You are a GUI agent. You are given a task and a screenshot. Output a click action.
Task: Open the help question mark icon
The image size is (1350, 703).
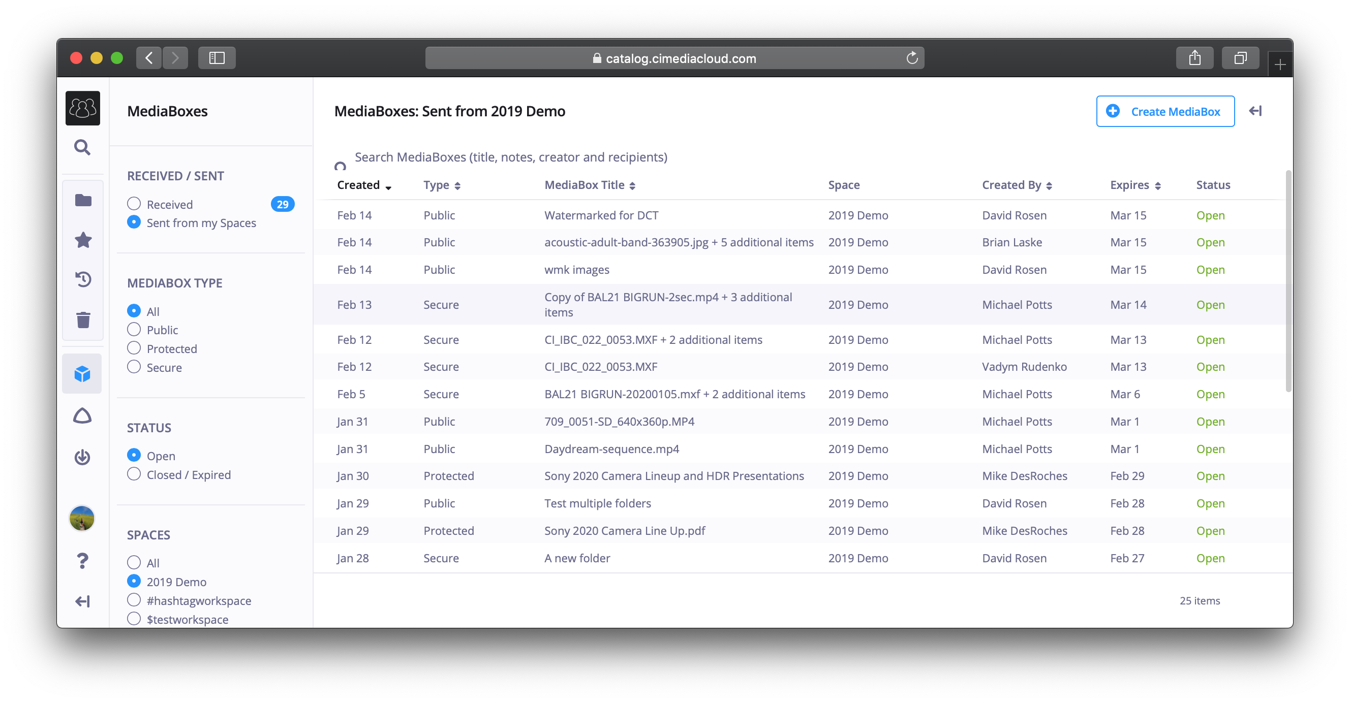(82, 560)
